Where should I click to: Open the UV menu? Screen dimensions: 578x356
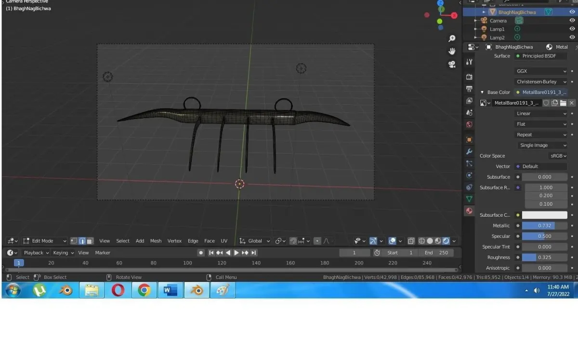[224, 241]
